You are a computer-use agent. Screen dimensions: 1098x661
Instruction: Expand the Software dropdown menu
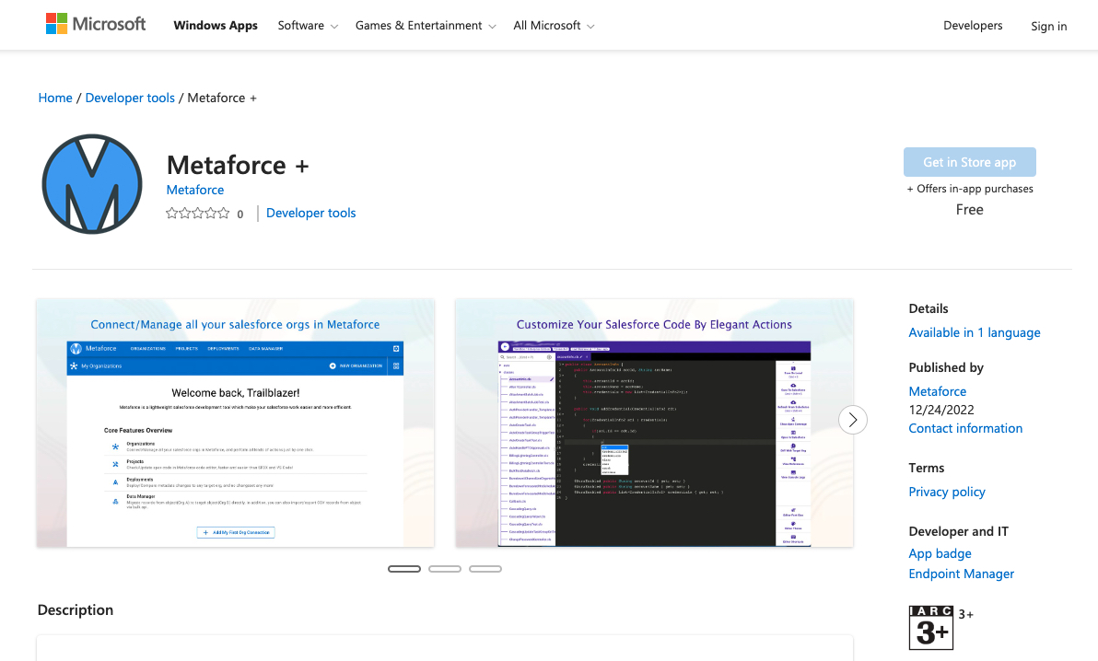click(x=308, y=25)
